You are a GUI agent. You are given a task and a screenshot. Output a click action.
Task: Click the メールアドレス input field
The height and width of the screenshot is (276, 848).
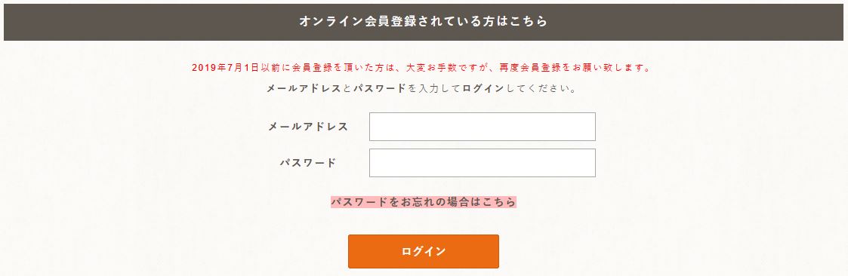pyautogui.click(x=482, y=127)
